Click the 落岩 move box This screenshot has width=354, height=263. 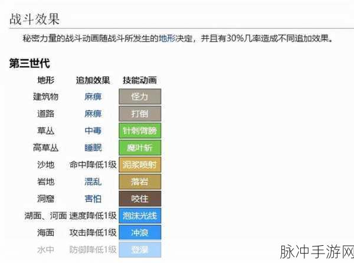click(140, 181)
